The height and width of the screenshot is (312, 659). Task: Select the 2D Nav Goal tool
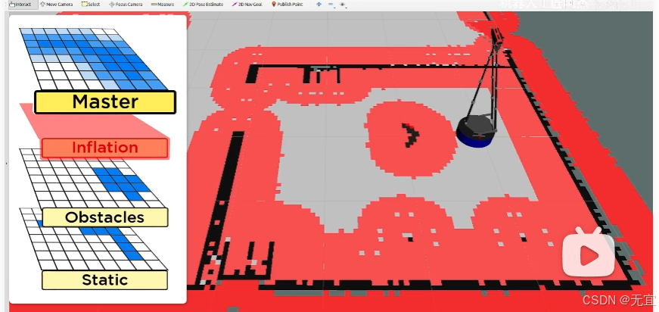pos(247,5)
